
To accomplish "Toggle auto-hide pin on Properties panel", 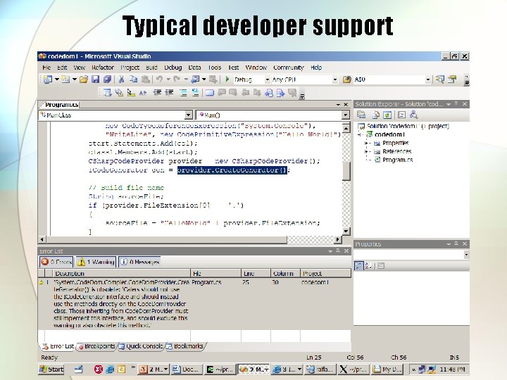I will click(456, 243).
